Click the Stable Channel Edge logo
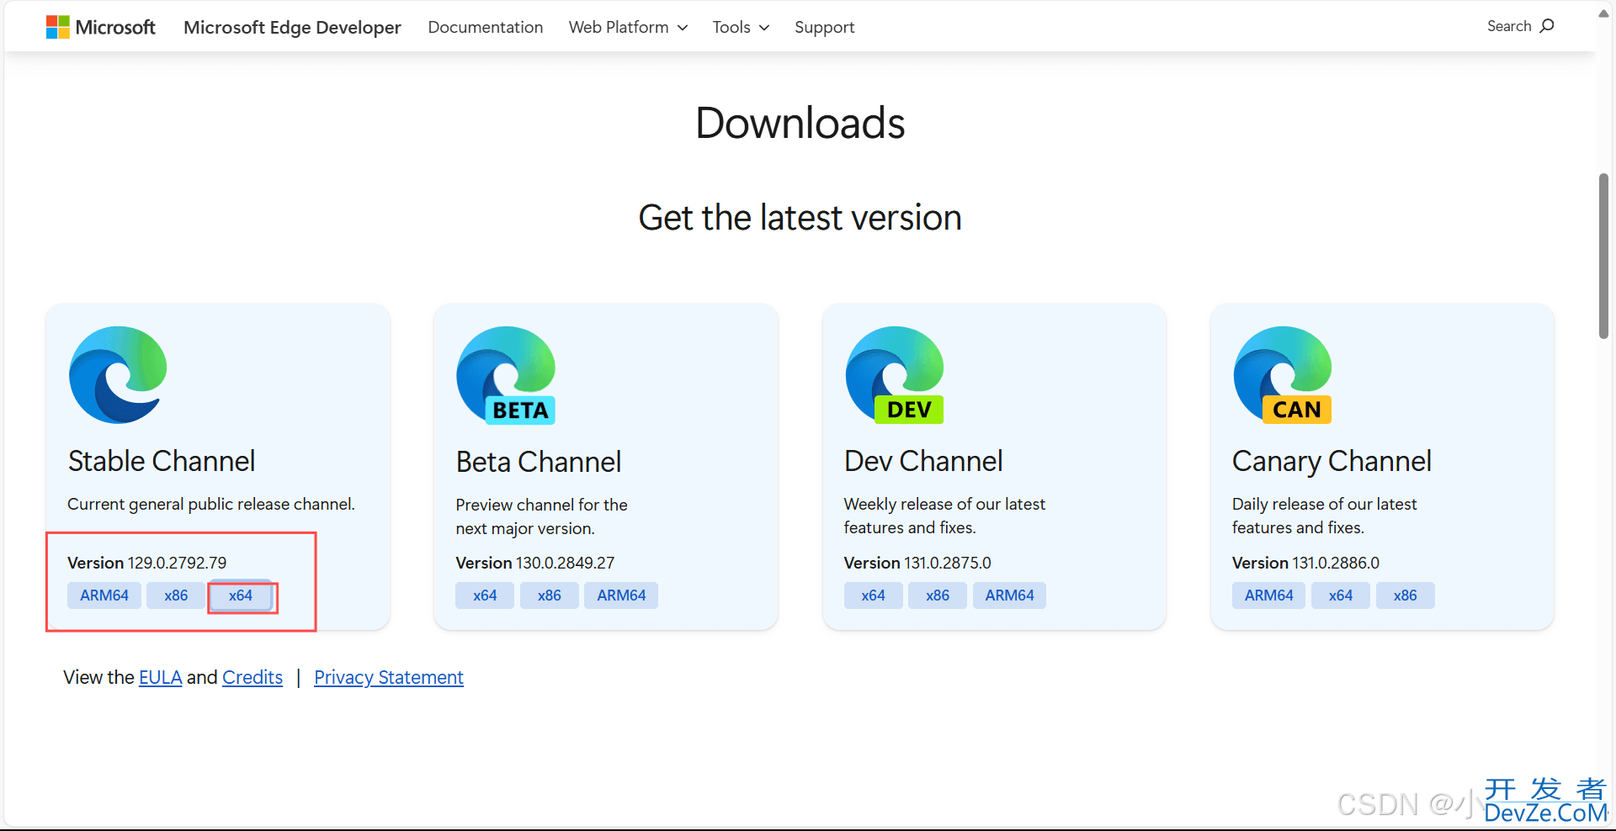Viewport: 1616px width, 831px height. [118, 375]
